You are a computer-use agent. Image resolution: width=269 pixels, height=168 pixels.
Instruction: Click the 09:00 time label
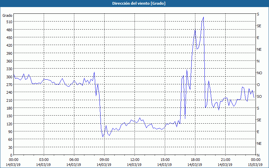[104, 160]
